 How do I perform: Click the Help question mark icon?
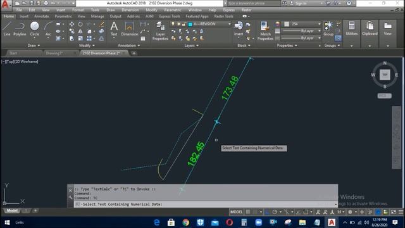tap(349, 3)
